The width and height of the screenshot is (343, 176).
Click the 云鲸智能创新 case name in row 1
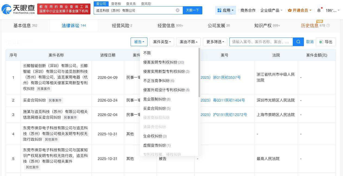point(55,77)
